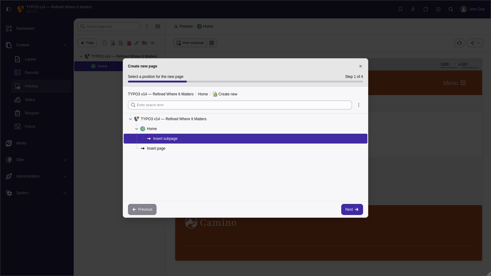The width and height of the screenshot is (491, 276).
Task: Expand the Sites module group
Action: [x=65, y=160]
